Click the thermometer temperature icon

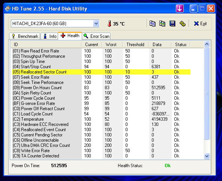point(109,24)
